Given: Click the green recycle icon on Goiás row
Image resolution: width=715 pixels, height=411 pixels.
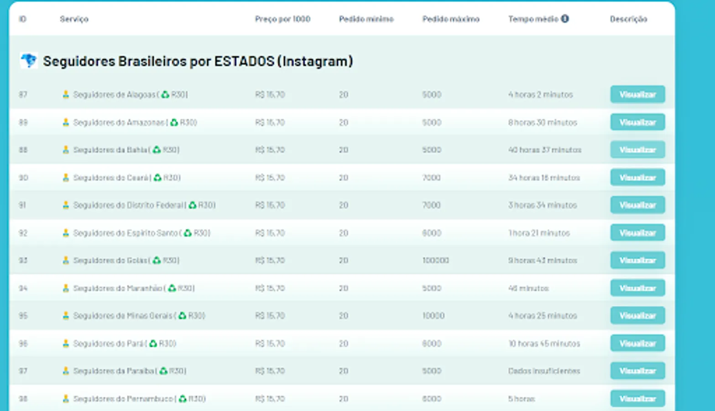Looking at the screenshot, I should point(157,260).
